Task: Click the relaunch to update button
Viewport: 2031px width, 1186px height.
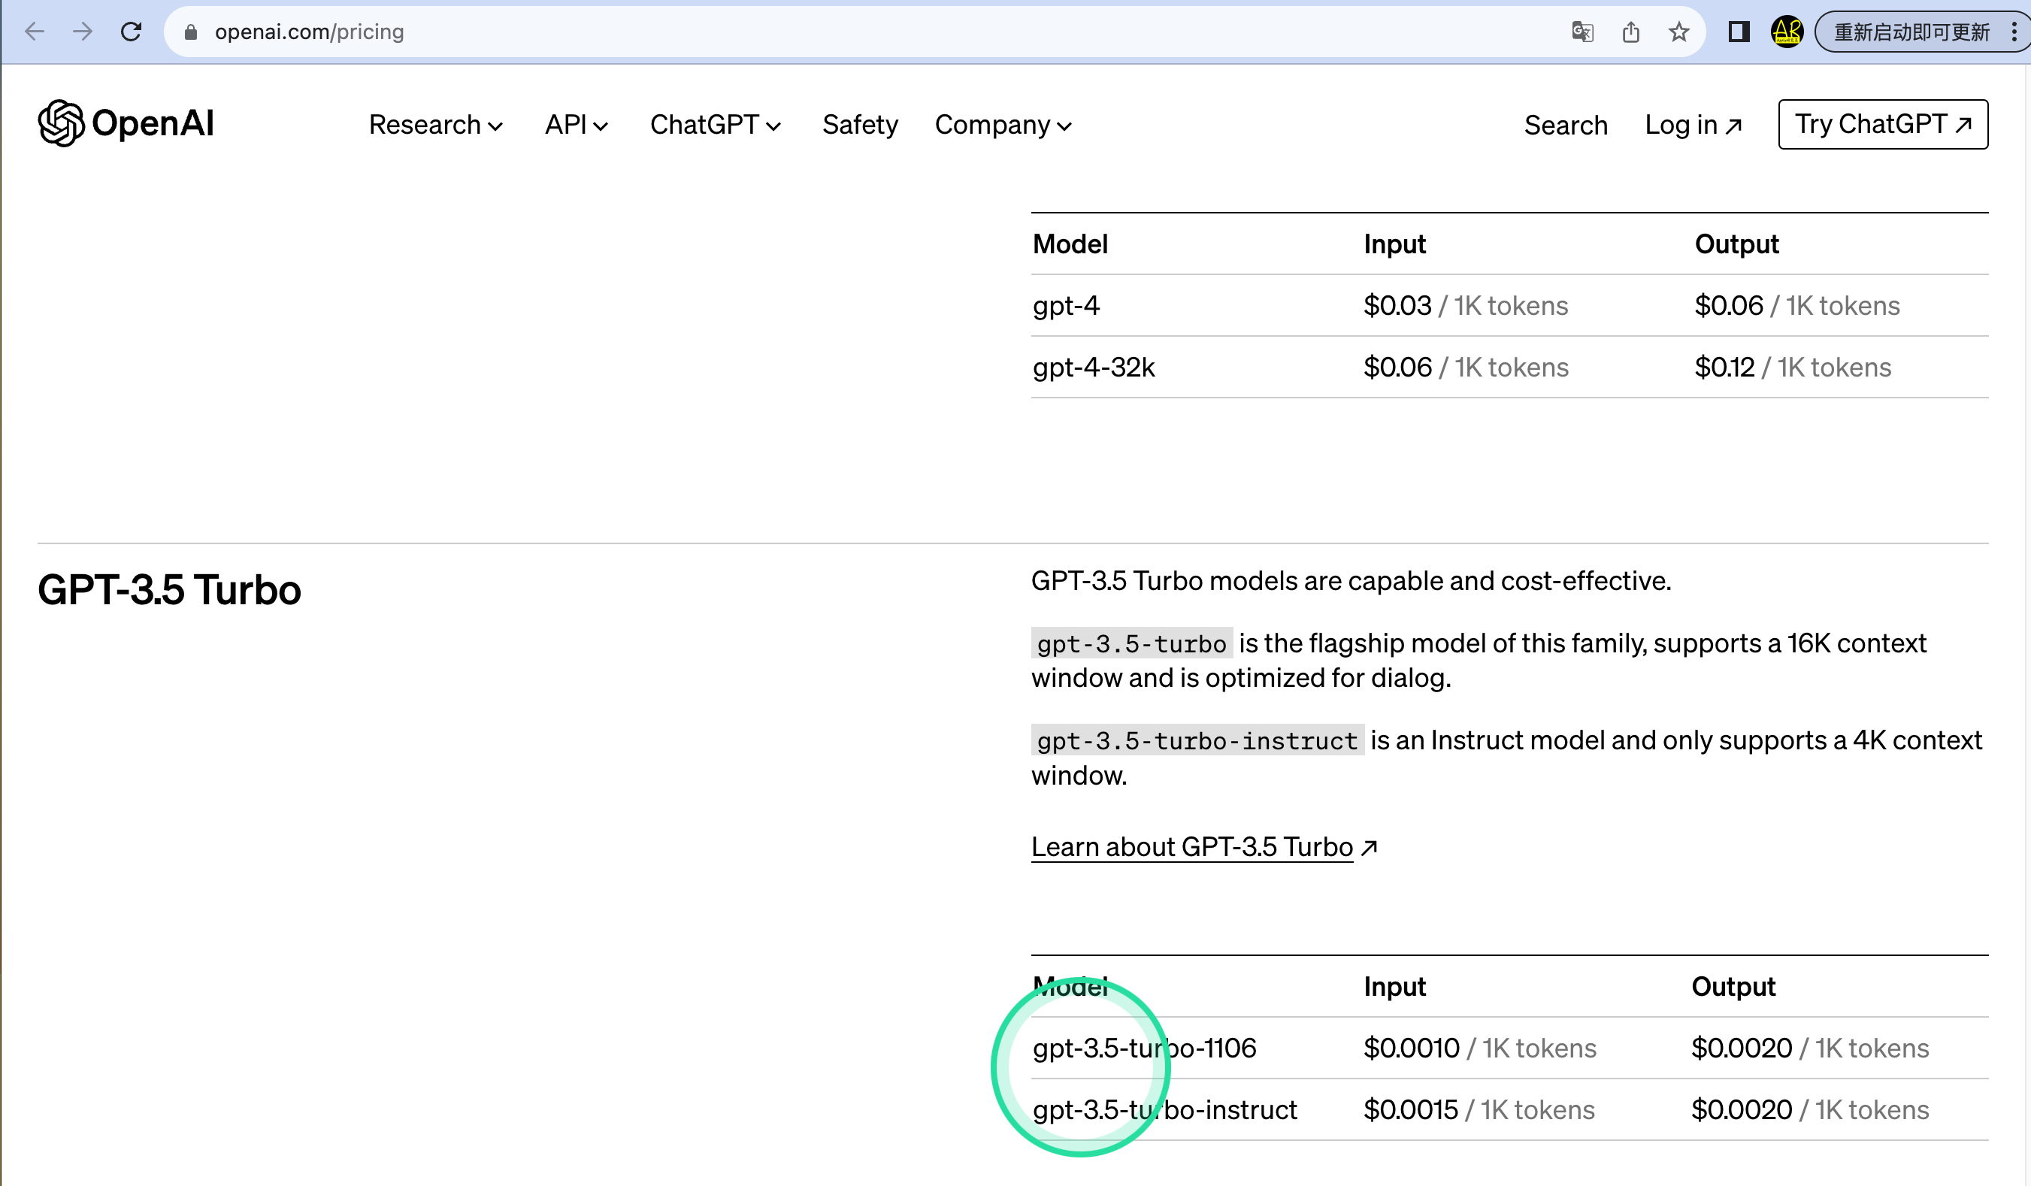Action: pos(1911,32)
